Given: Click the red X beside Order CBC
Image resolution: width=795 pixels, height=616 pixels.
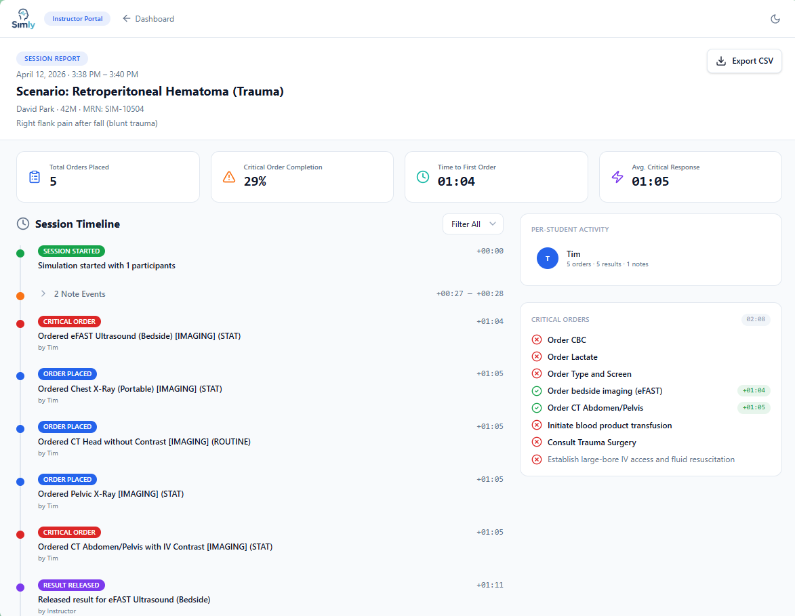Looking at the screenshot, I should [536, 340].
